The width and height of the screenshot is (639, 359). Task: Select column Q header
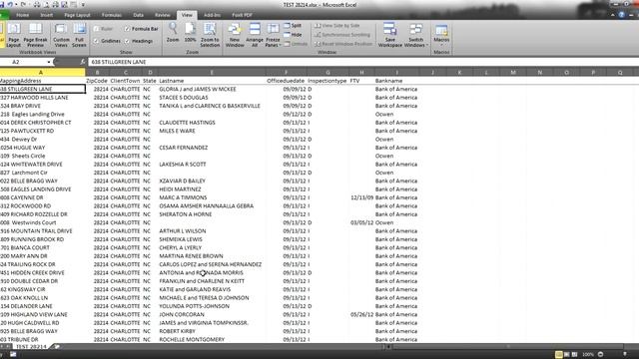[x=620, y=73]
